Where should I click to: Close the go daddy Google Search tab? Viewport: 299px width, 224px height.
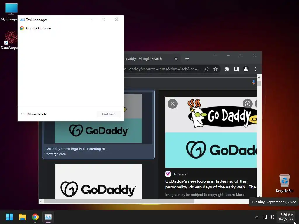point(176,59)
